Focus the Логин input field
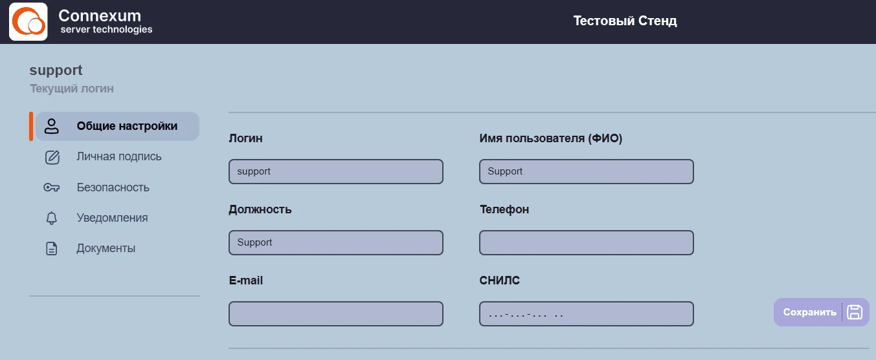 pos(336,171)
